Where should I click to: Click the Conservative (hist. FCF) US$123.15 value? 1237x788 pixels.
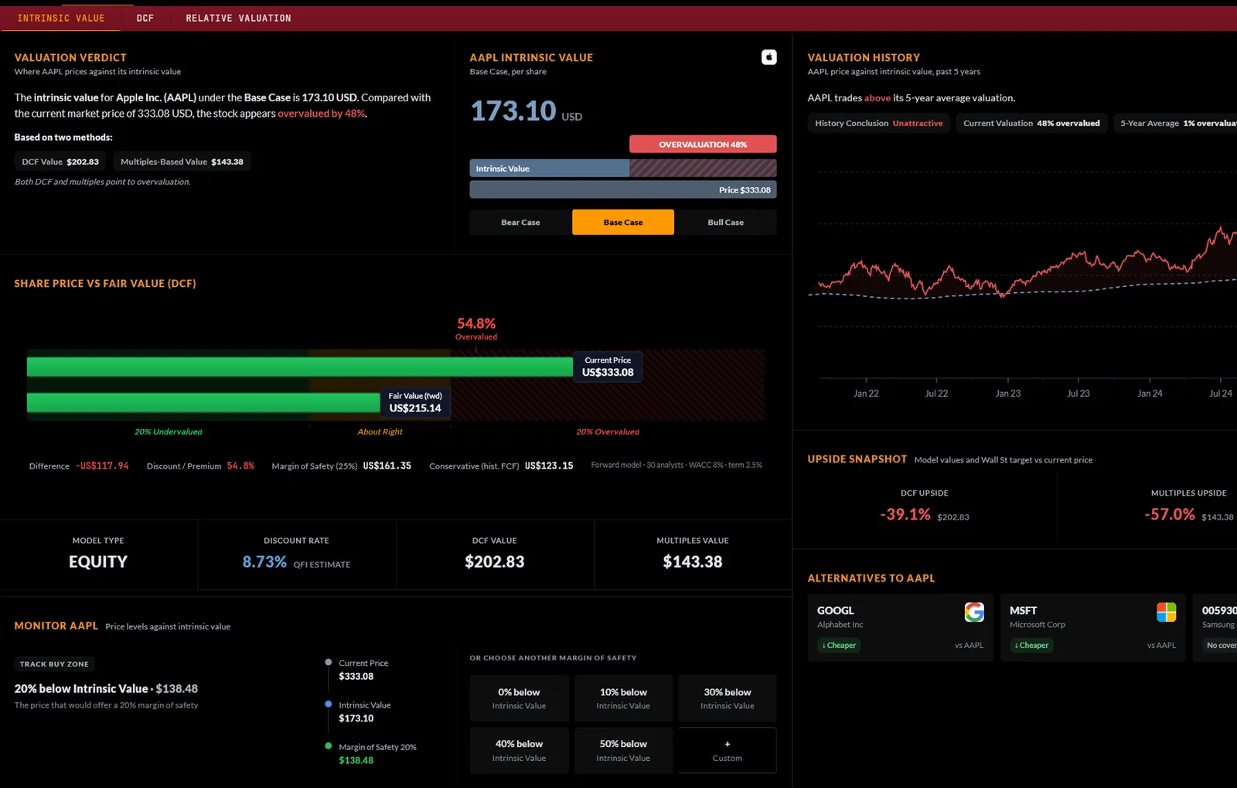549,466
